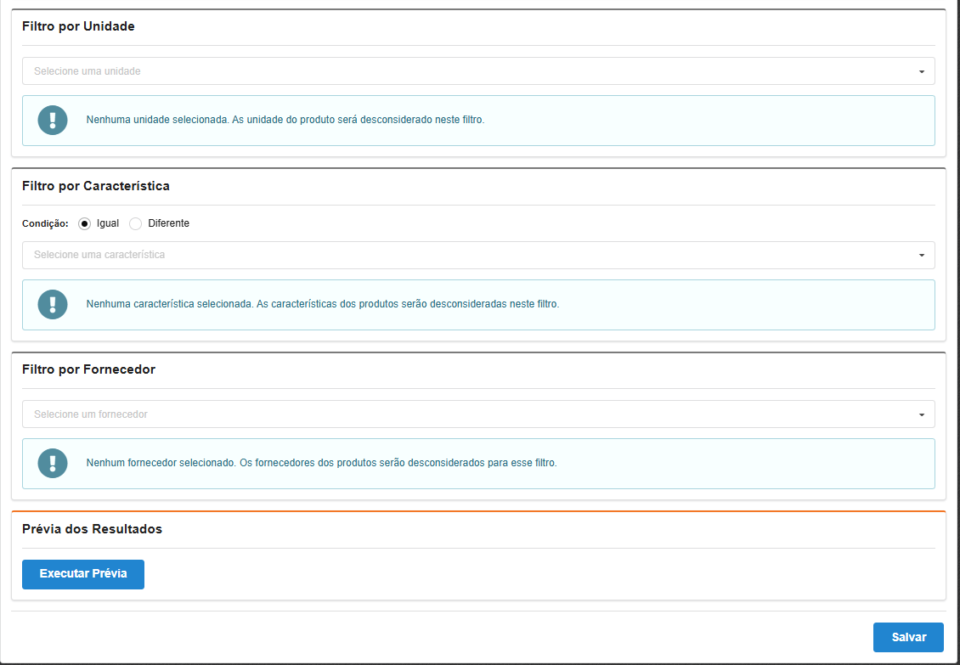Click the 'Prévia dos Resultados' heading
Viewport: 960px width, 665px height.
tap(92, 529)
